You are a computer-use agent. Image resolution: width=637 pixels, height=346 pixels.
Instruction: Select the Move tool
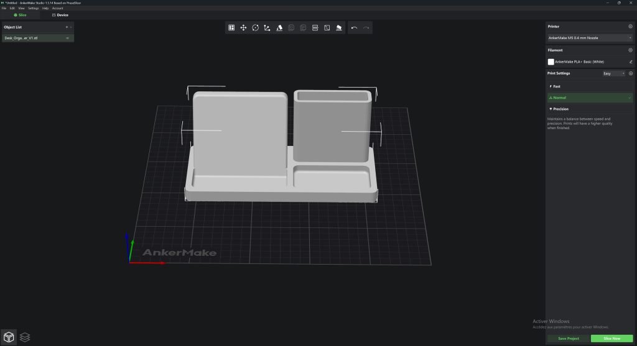[243, 27]
